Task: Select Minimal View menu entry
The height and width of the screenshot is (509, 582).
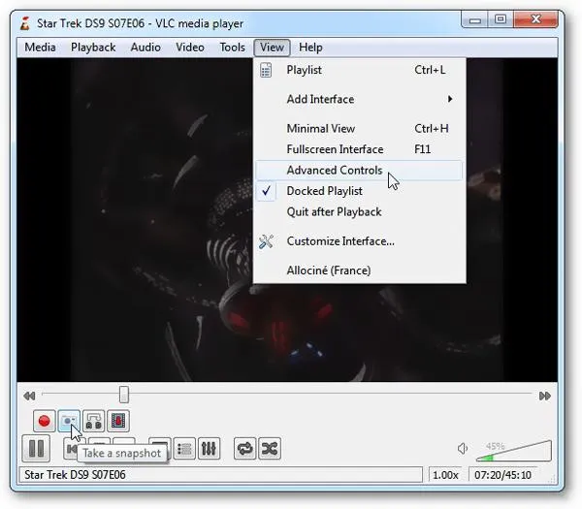Action: click(x=359, y=128)
